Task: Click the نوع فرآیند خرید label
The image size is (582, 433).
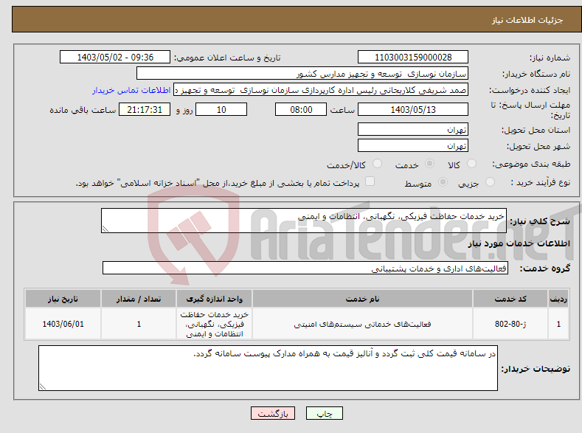Action: (x=541, y=182)
